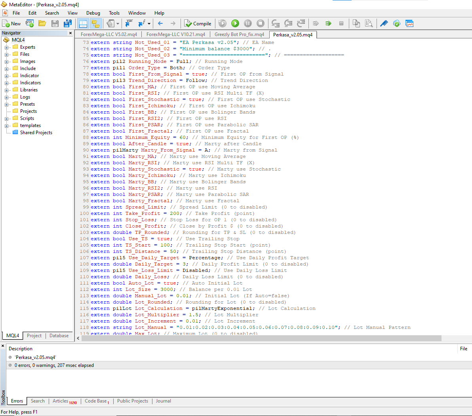Expand the Files folder

coord(6,55)
